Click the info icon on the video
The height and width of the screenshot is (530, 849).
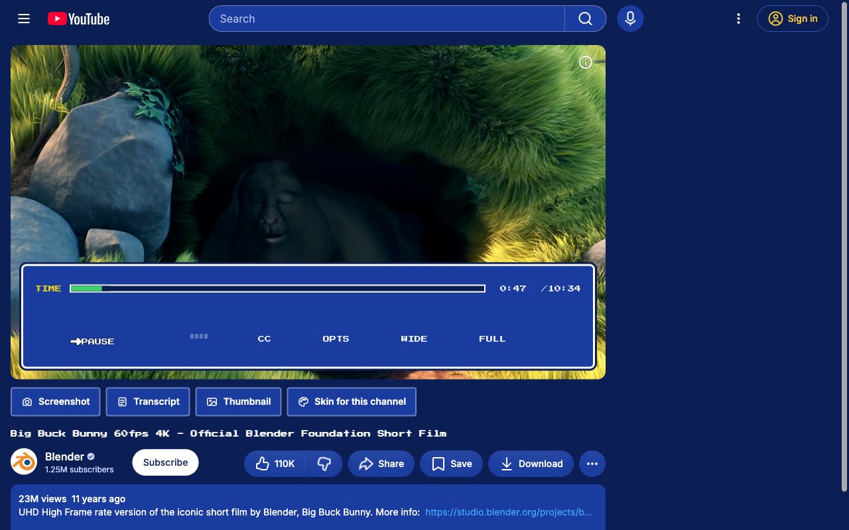click(x=586, y=62)
